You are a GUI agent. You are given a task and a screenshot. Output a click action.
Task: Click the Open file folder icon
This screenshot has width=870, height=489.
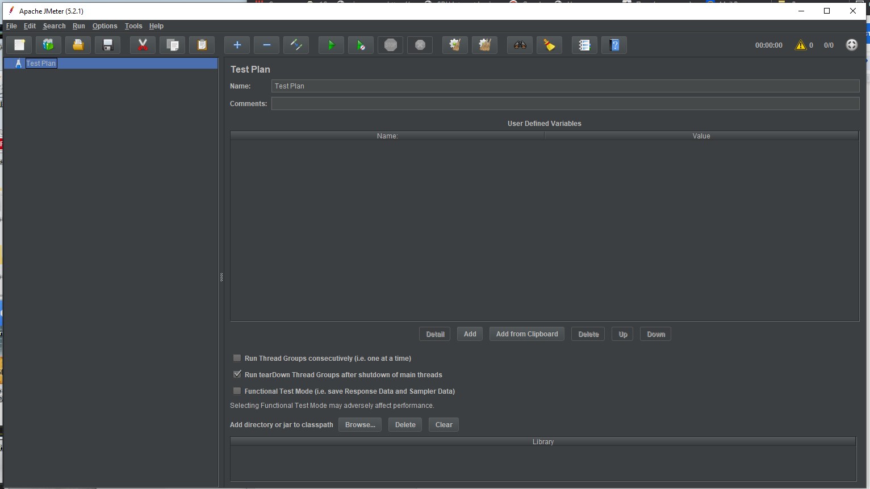click(x=78, y=45)
